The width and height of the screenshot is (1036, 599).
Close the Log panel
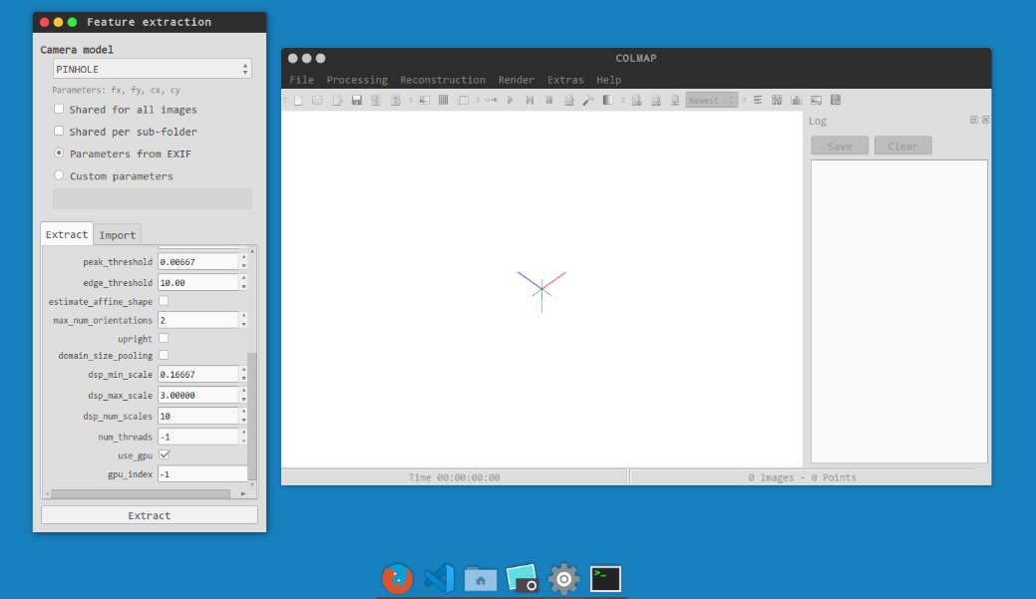pos(986,120)
